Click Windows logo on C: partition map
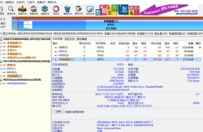Screen dimensions: 203x132 [x=28, y=25]
